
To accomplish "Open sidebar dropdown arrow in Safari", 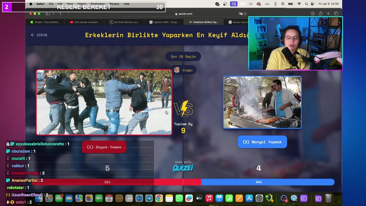I will coord(53,13).
